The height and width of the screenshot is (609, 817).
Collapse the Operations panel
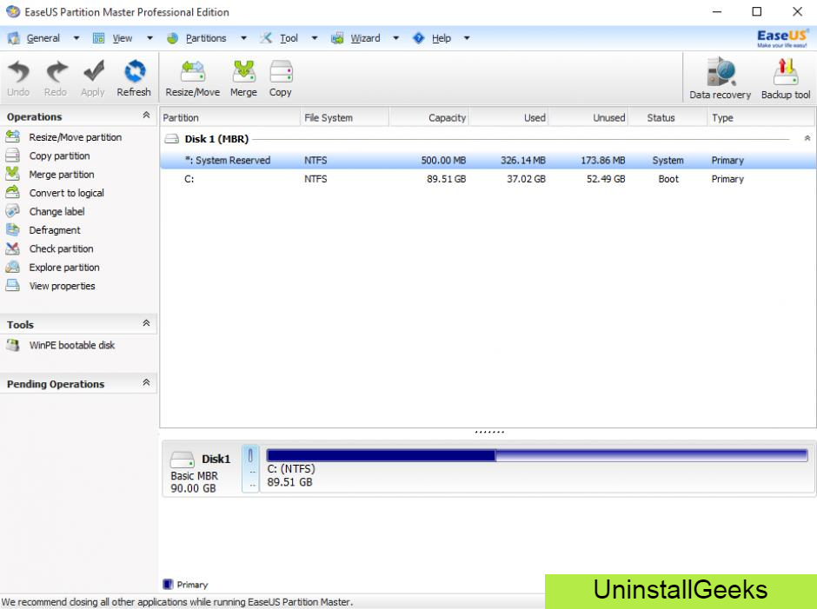tap(146, 116)
